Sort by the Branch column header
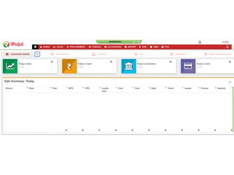234x175 pixels. pos(9,88)
